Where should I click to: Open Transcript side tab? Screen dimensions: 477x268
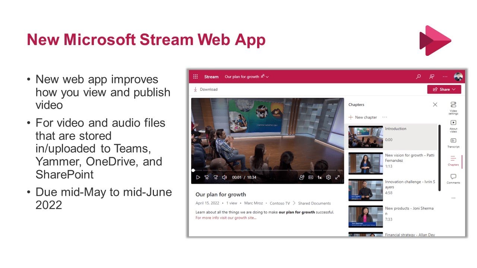(453, 143)
